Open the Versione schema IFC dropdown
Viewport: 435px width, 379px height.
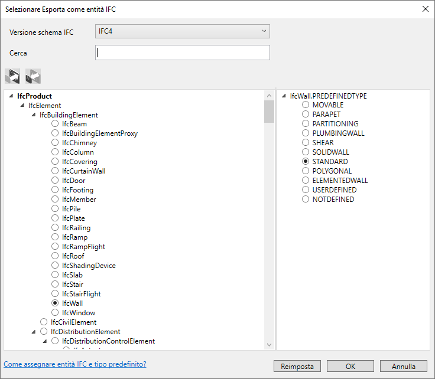pos(182,31)
